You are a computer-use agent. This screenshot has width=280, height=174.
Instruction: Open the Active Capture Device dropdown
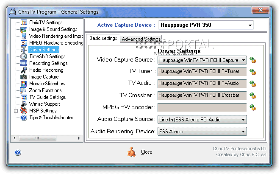(250, 25)
